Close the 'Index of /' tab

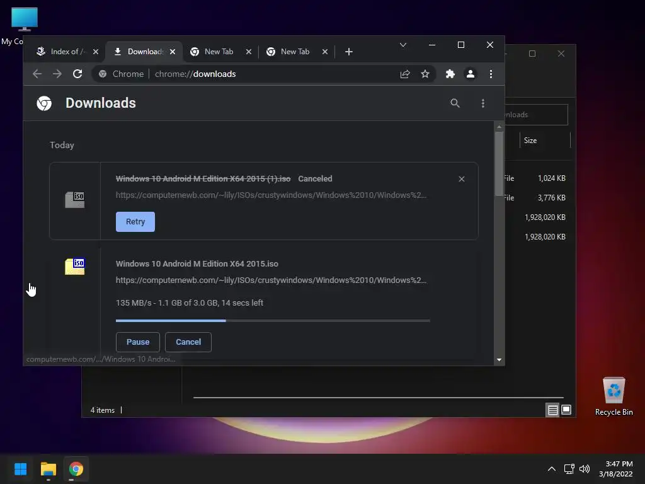tap(96, 52)
